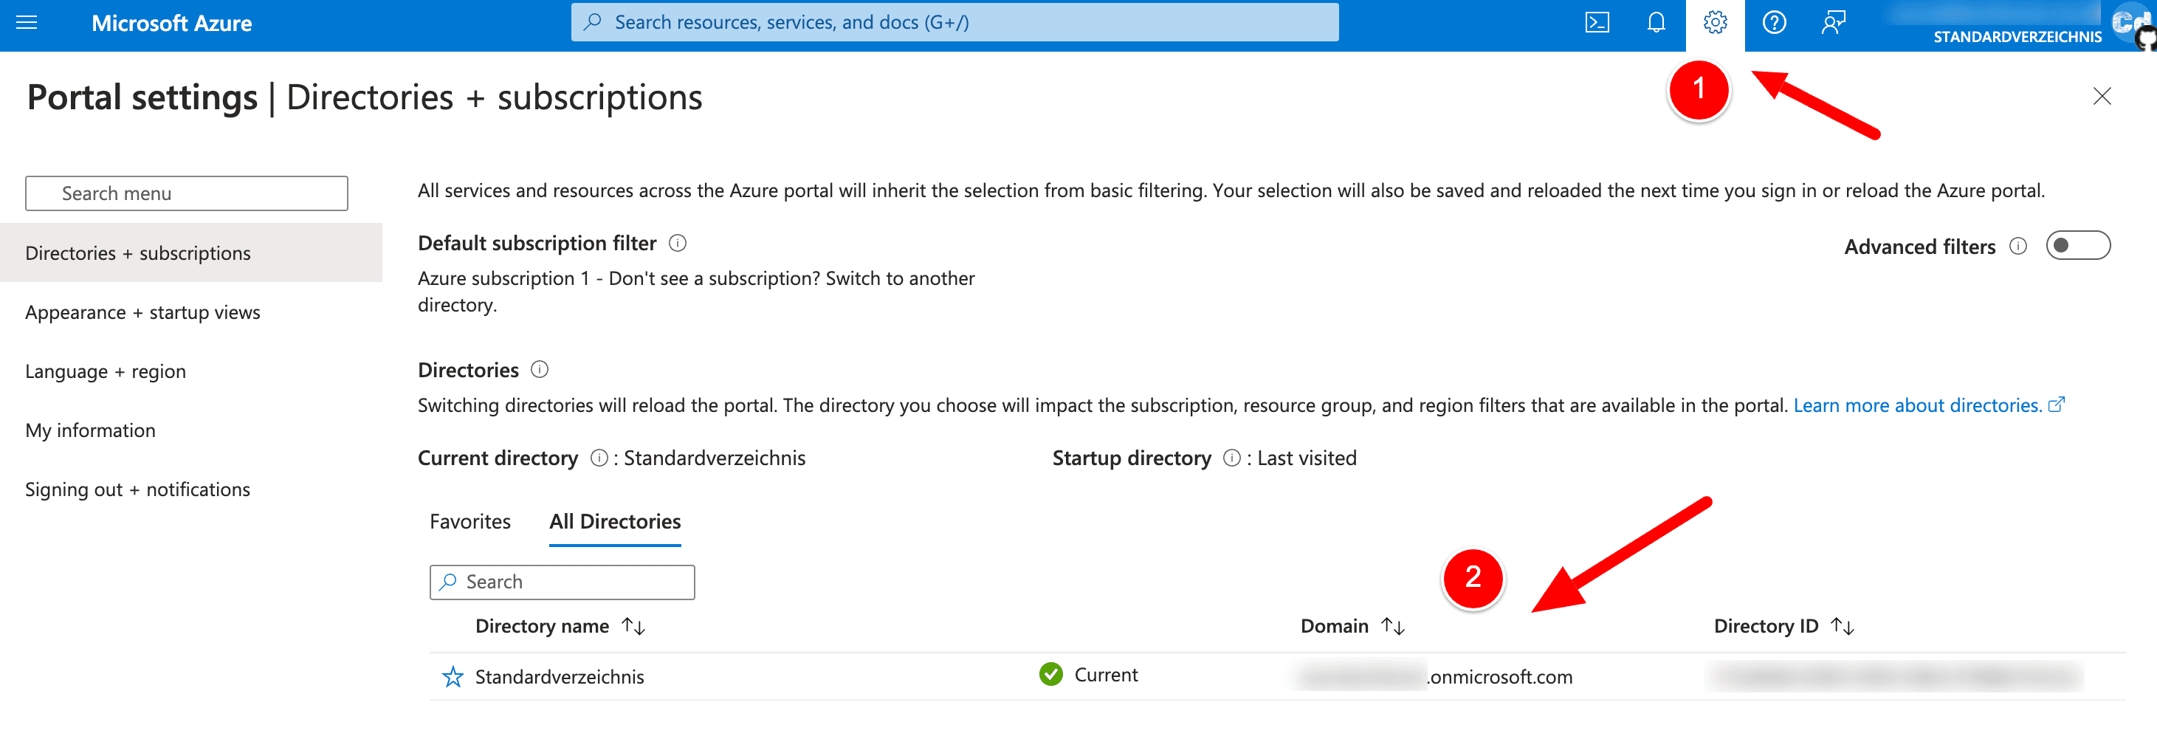Open the portal settings gear
This screenshot has height=753, width=2157.
tap(1715, 23)
